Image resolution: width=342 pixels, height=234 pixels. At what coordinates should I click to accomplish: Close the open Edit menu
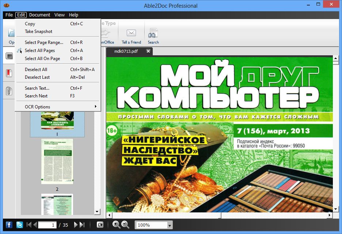coord(21,15)
